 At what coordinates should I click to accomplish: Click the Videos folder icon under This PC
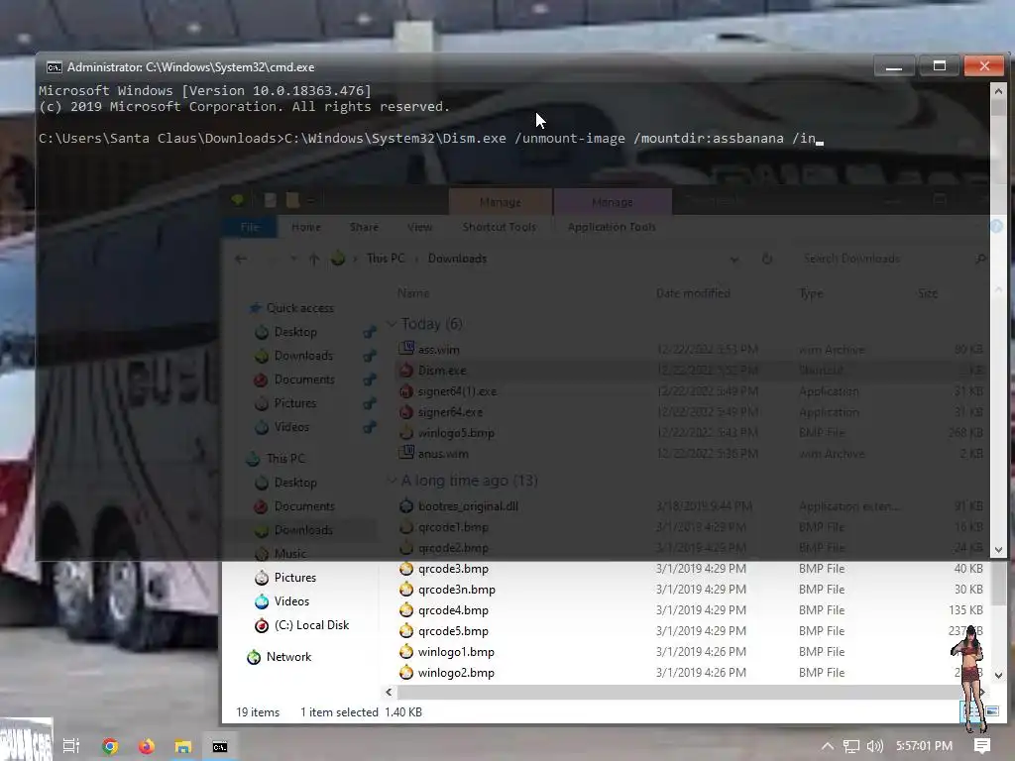(262, 601)
